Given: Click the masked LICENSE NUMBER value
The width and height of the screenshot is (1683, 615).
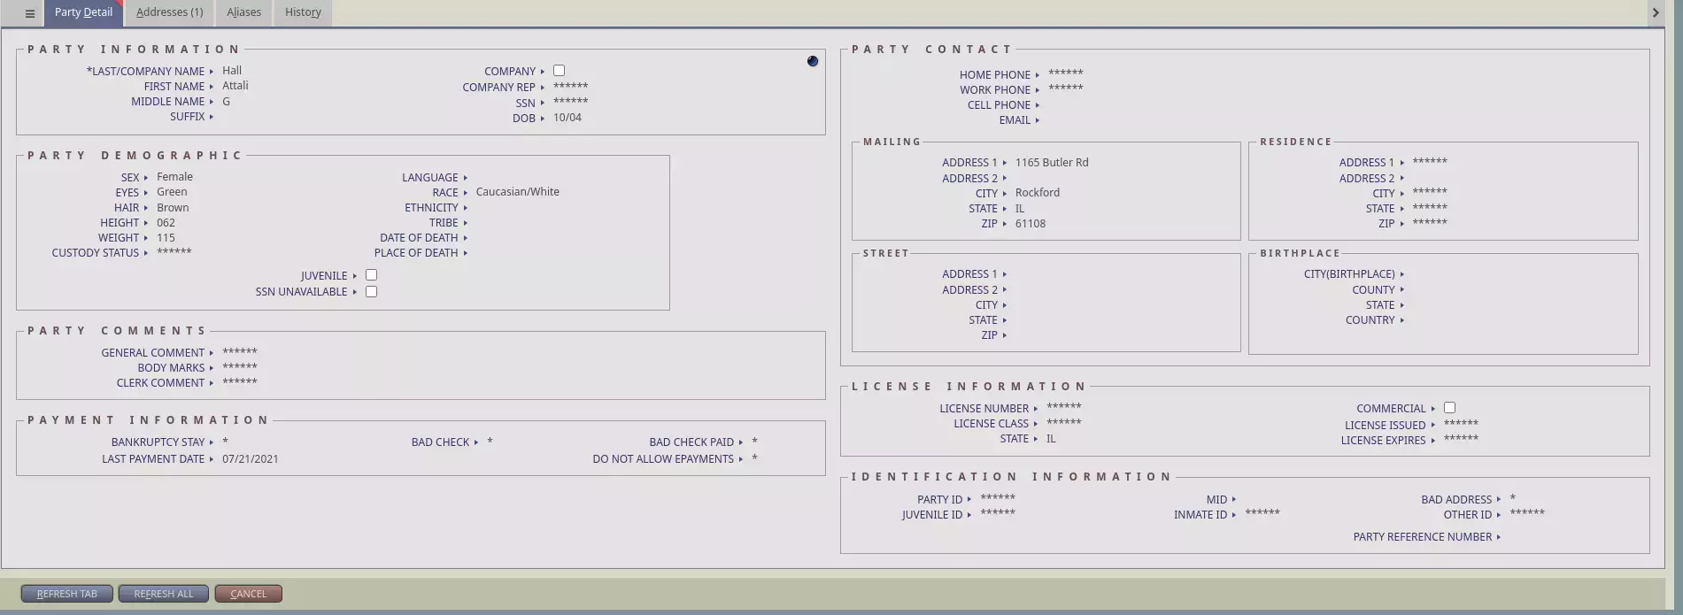Looking at the screenshot, I should coord(1064,408).
